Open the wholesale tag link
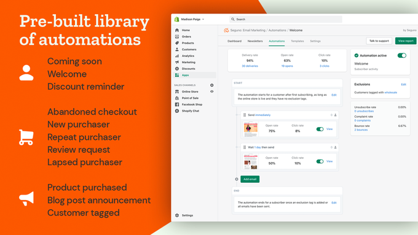 click(x=390, y=93)
